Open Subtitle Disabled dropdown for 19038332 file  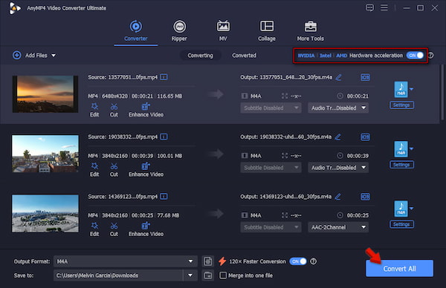pos(271,168)
